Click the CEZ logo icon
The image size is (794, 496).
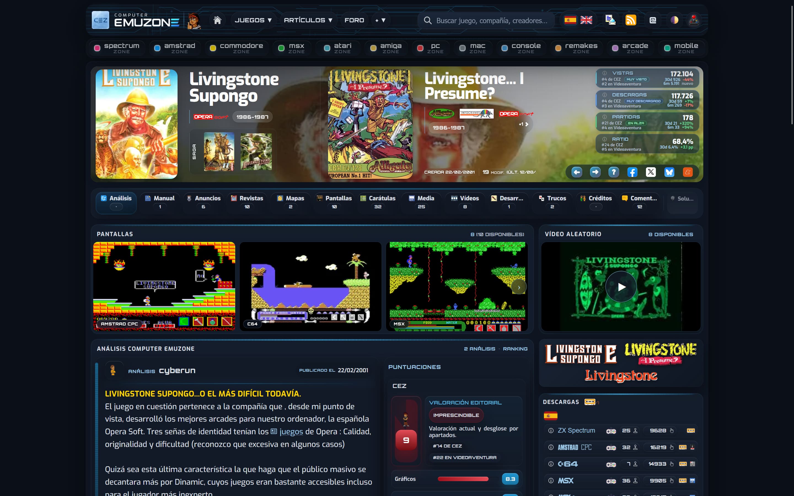point(100,20)
